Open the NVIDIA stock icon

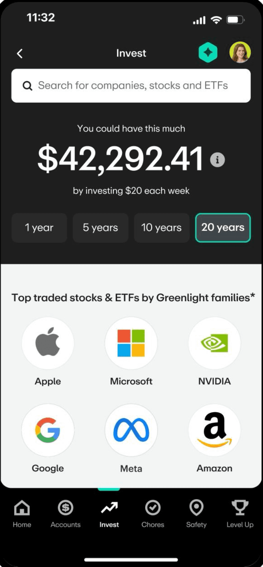[214, 343]
